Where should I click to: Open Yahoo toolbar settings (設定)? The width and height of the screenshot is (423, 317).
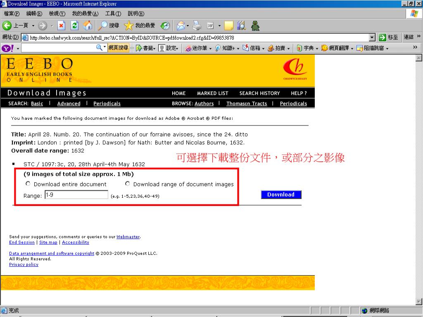click(168, 48)
